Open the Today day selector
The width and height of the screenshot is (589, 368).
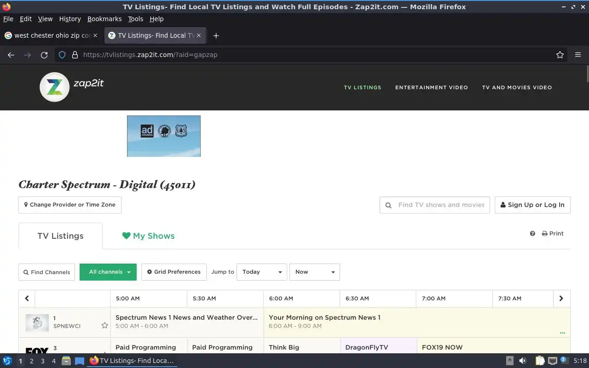click(262, 272)
